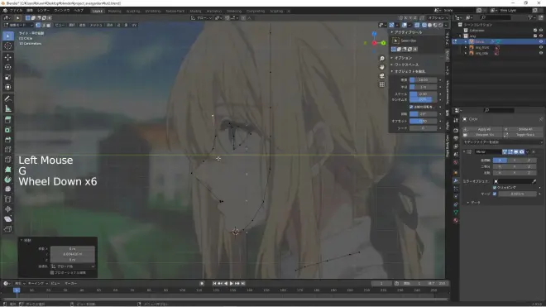The image size is (546, 307).
Task: Select the Move tool
Action: coord(8,57)
